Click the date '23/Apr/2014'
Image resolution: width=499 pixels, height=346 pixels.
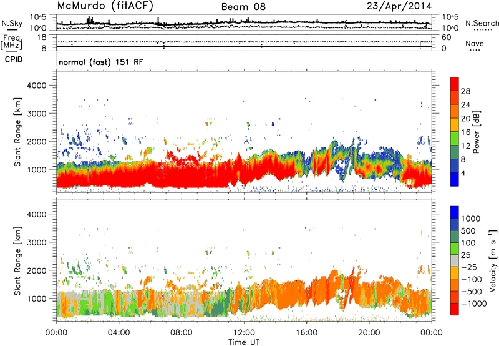click(399, 6)
